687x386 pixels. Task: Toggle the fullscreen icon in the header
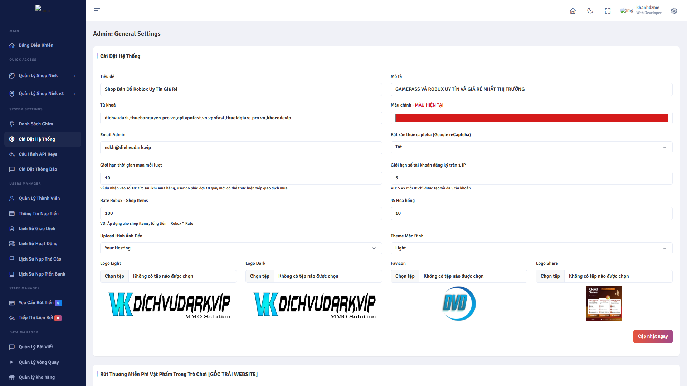[608, 11]
